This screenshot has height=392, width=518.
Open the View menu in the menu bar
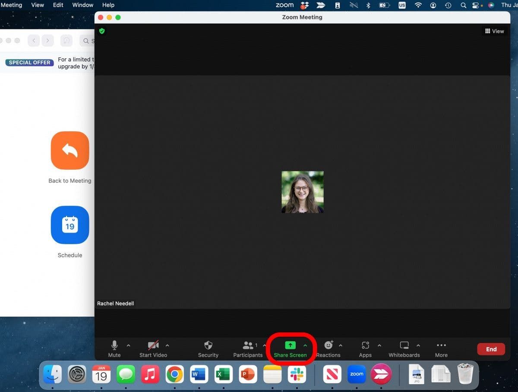pos(38,5)
